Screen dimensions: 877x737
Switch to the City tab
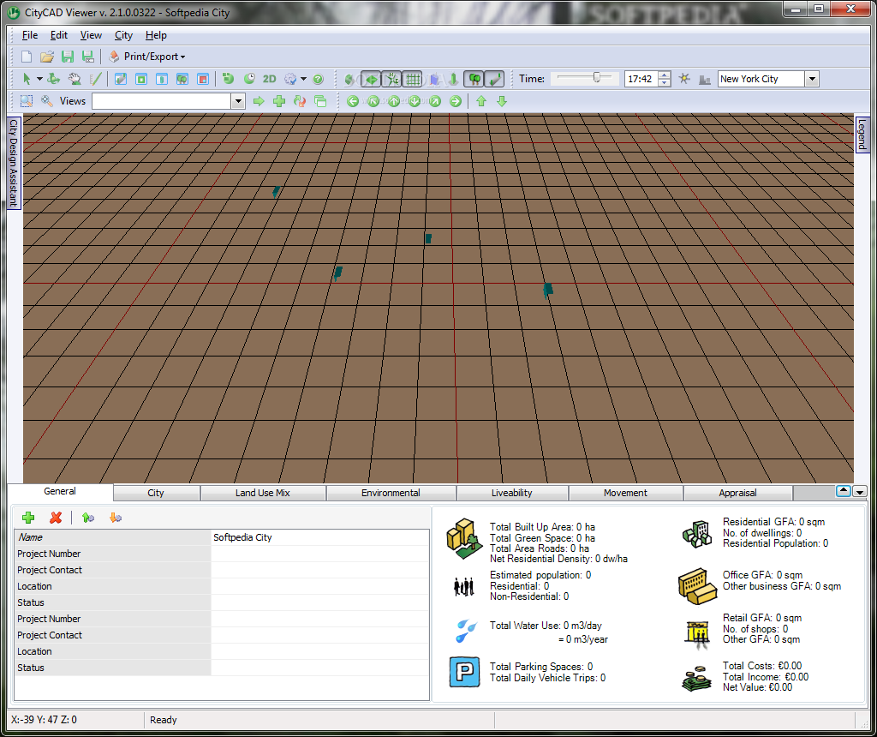pyautogui.click(x=156, y=493)
